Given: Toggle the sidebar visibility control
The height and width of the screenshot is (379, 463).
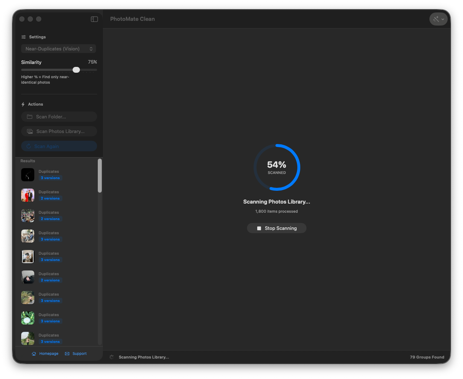Looking at the screenshot, I should click(94, 19).
